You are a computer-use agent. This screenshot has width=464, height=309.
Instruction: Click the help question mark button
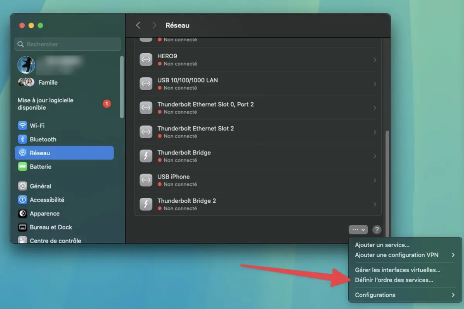(377, 229)
